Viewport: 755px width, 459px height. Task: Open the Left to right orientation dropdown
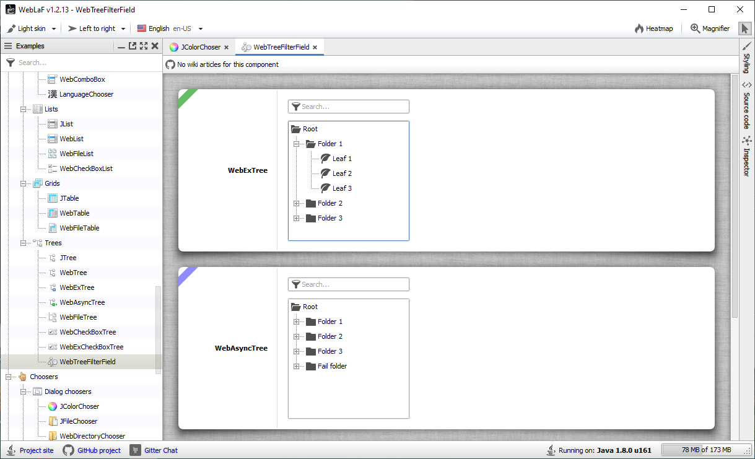tap(96, 28)
